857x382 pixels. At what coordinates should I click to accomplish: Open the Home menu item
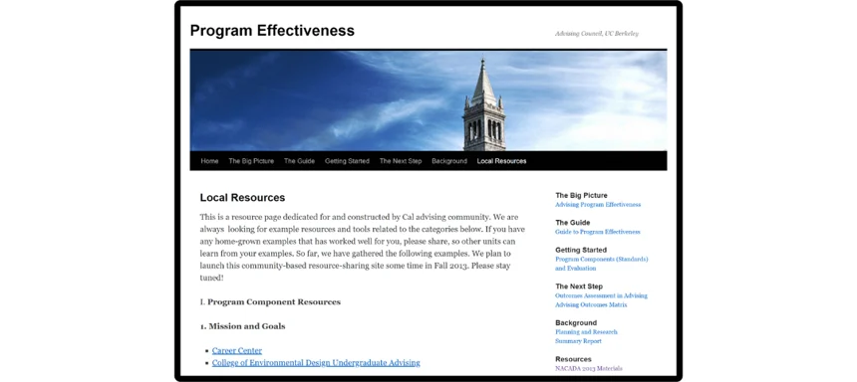(209, 161)
